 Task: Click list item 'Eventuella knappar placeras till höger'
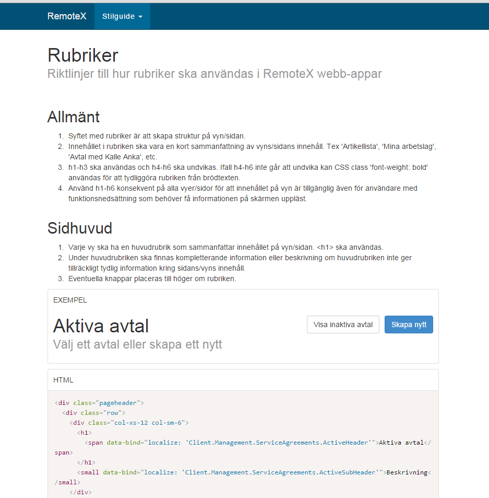pos(152,279)
